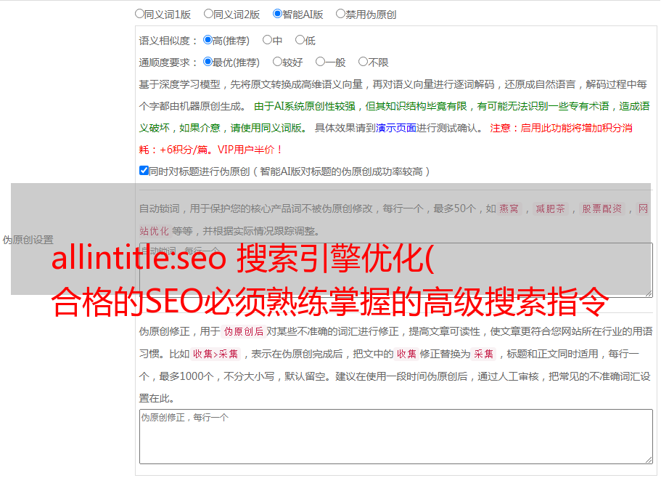Click the 自动锁词 text area
Screen dimensions: 661x478
[396, 270]
